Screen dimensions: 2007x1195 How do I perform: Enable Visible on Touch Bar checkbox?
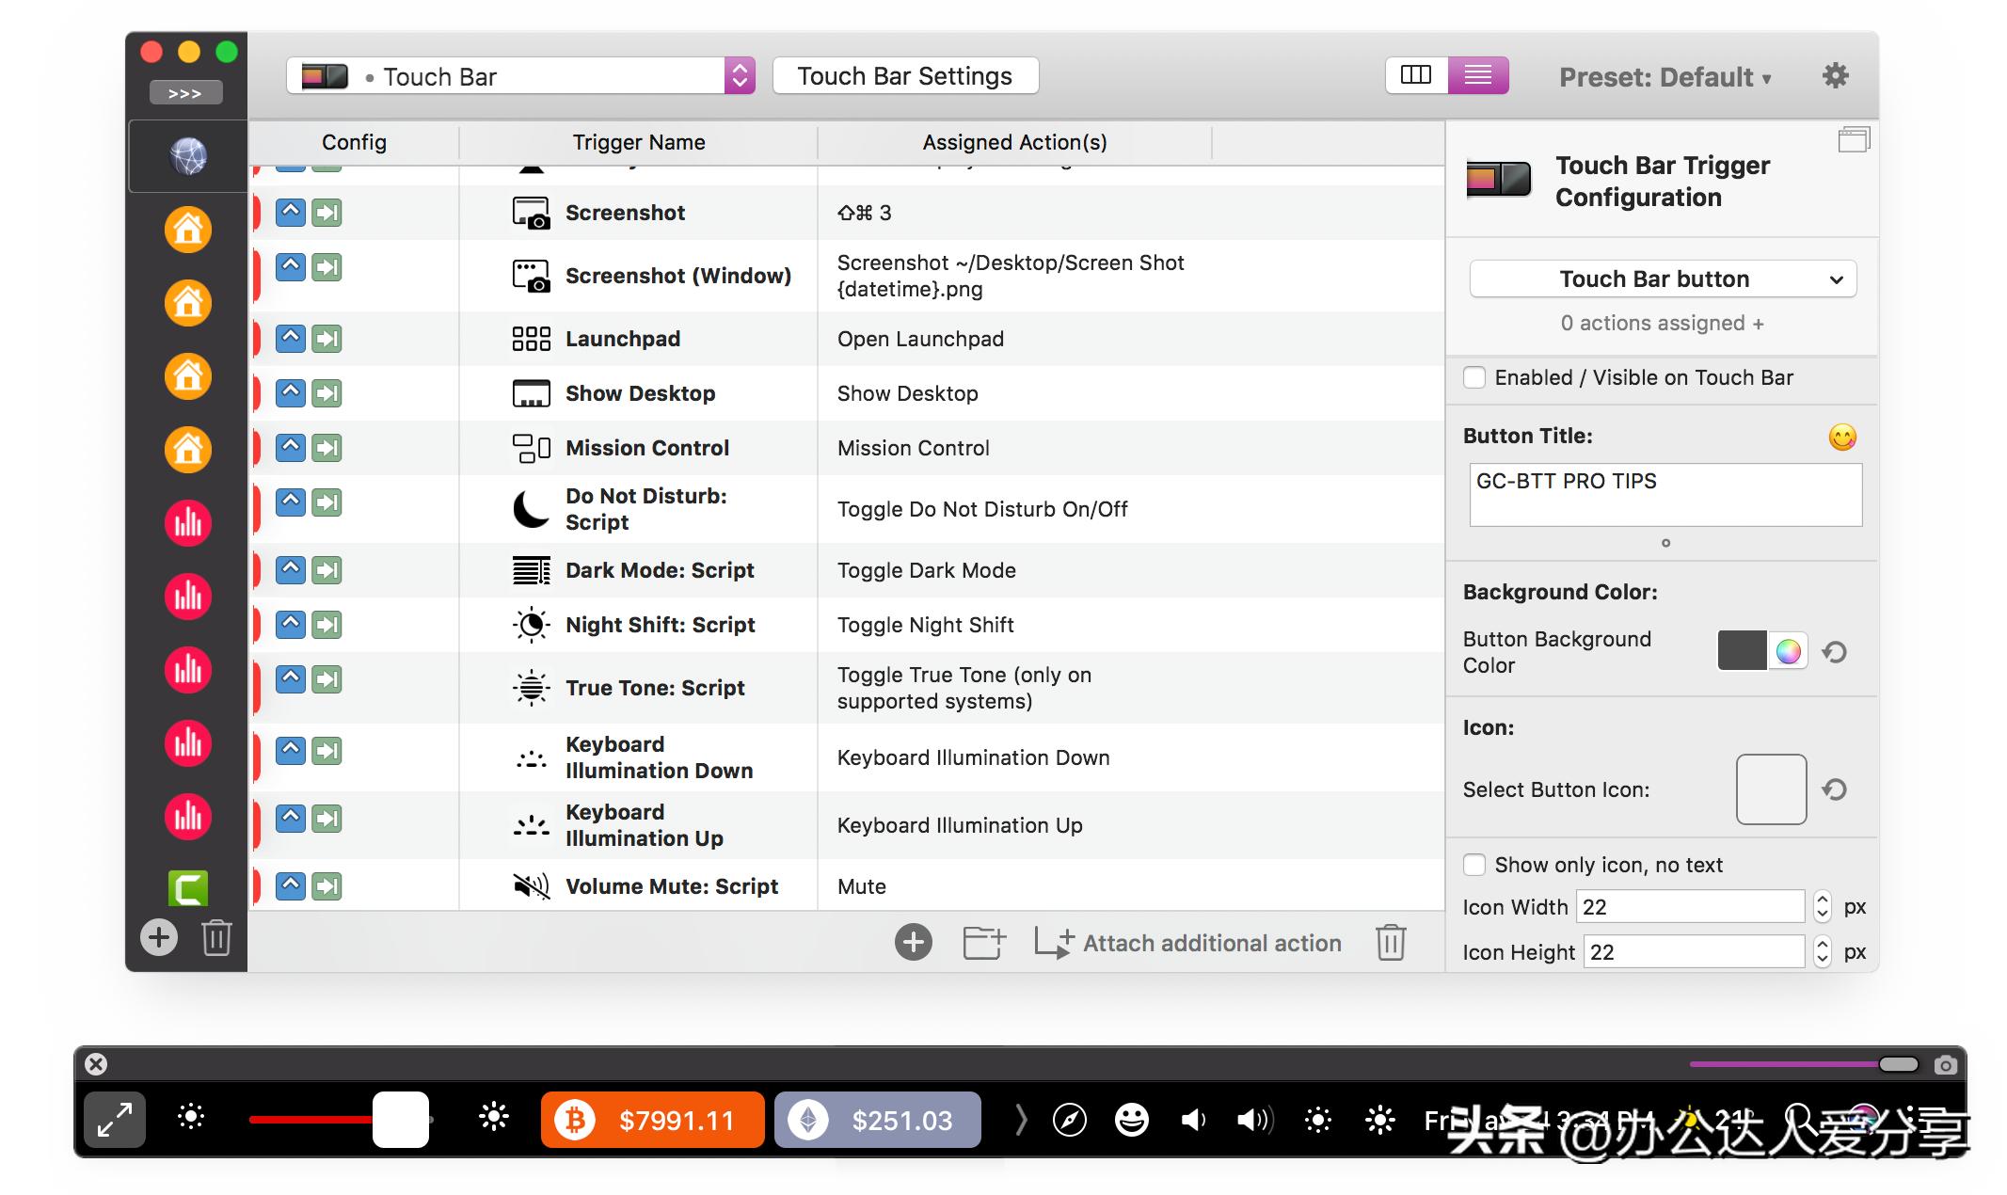pyautogui.click(x=1474, y=377)
